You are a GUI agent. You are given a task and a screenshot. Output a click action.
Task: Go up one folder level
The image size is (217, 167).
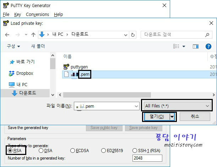(x=33, y=35)
